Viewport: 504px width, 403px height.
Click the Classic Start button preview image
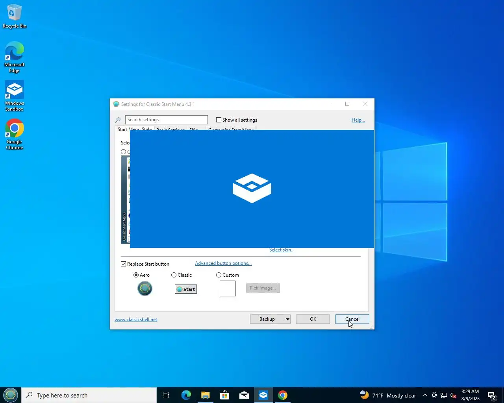click(x=186, y=289)
